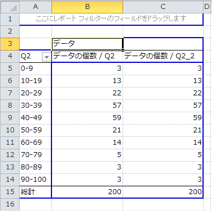Select the '60-69' row label

point(35,143)
